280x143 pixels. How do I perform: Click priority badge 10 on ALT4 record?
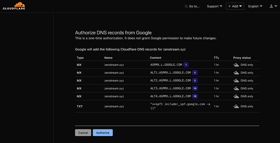(195, 96)
